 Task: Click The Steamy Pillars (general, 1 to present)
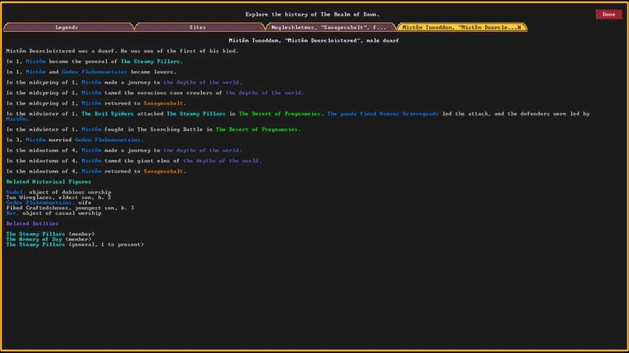point(35,245)
